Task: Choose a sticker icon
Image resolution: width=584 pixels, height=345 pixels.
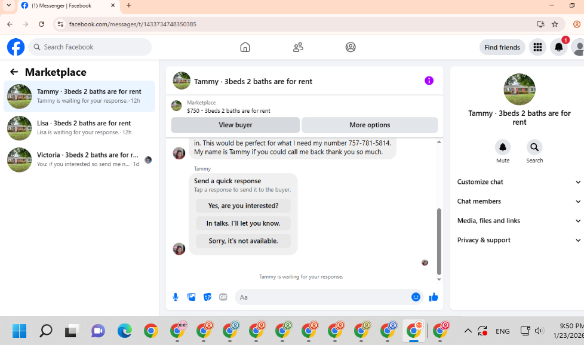Action: (x=207, y=297)
